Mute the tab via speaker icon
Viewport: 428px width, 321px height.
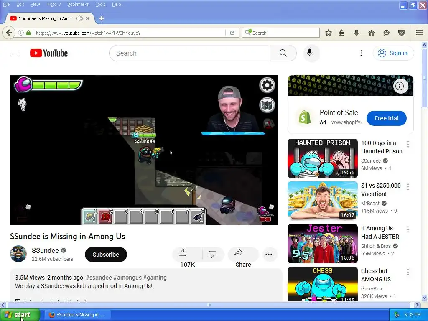coord(79,18)
